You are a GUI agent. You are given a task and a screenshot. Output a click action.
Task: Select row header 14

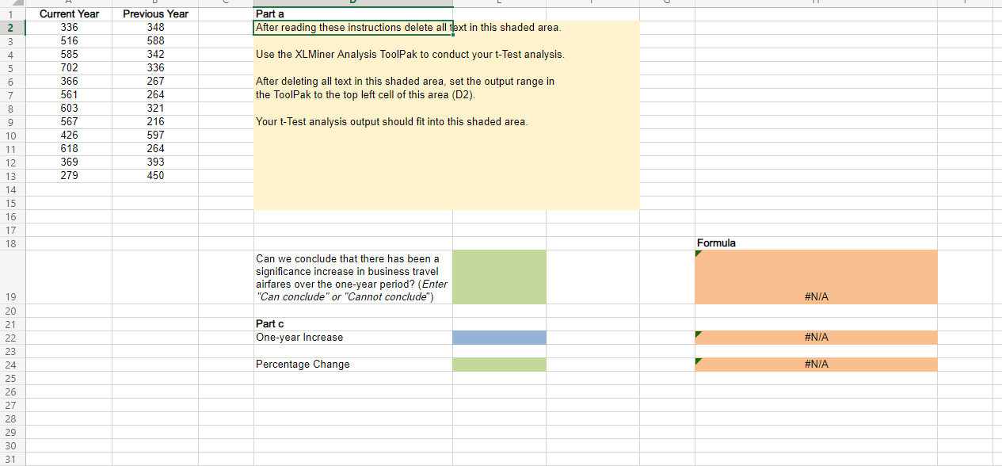pyautogui.click(x=13, y=189)
